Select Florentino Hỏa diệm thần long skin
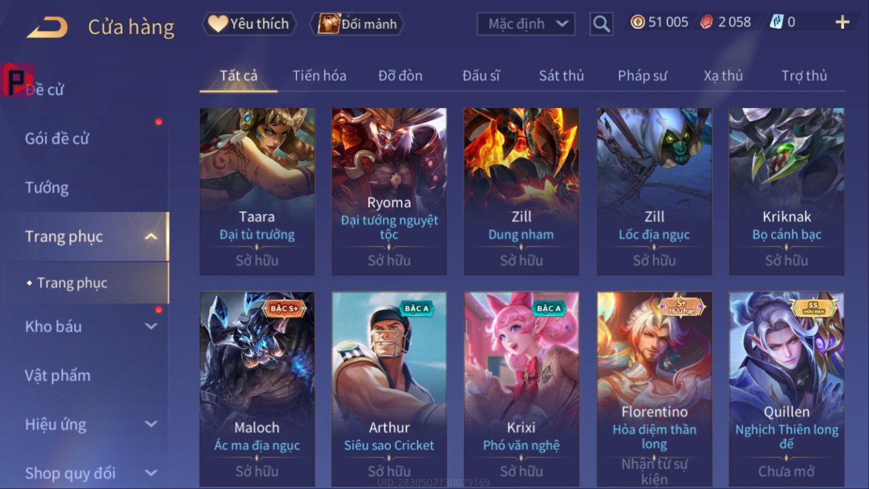 654,389
